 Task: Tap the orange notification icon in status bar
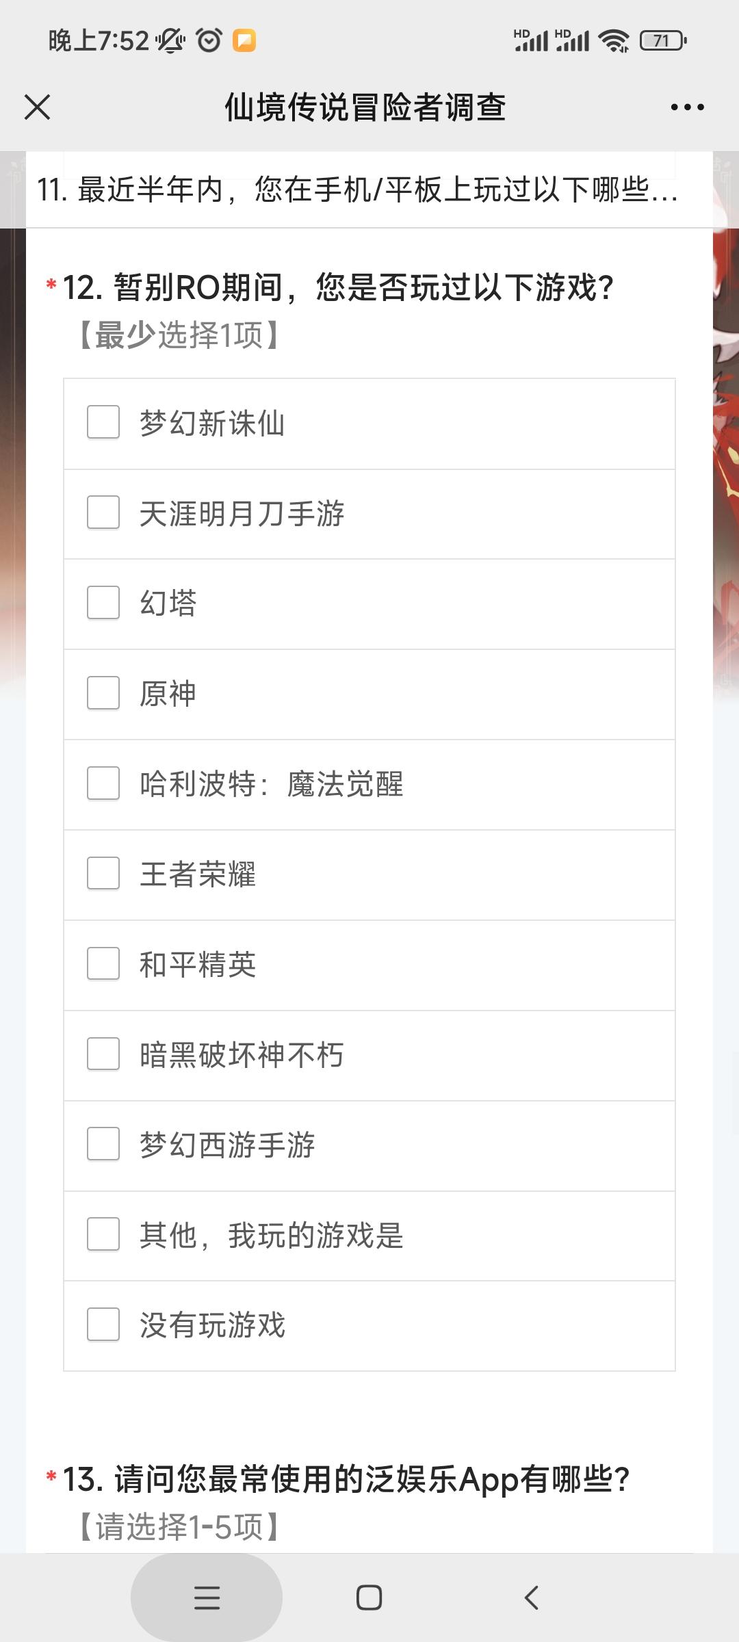tap(244, 41)
